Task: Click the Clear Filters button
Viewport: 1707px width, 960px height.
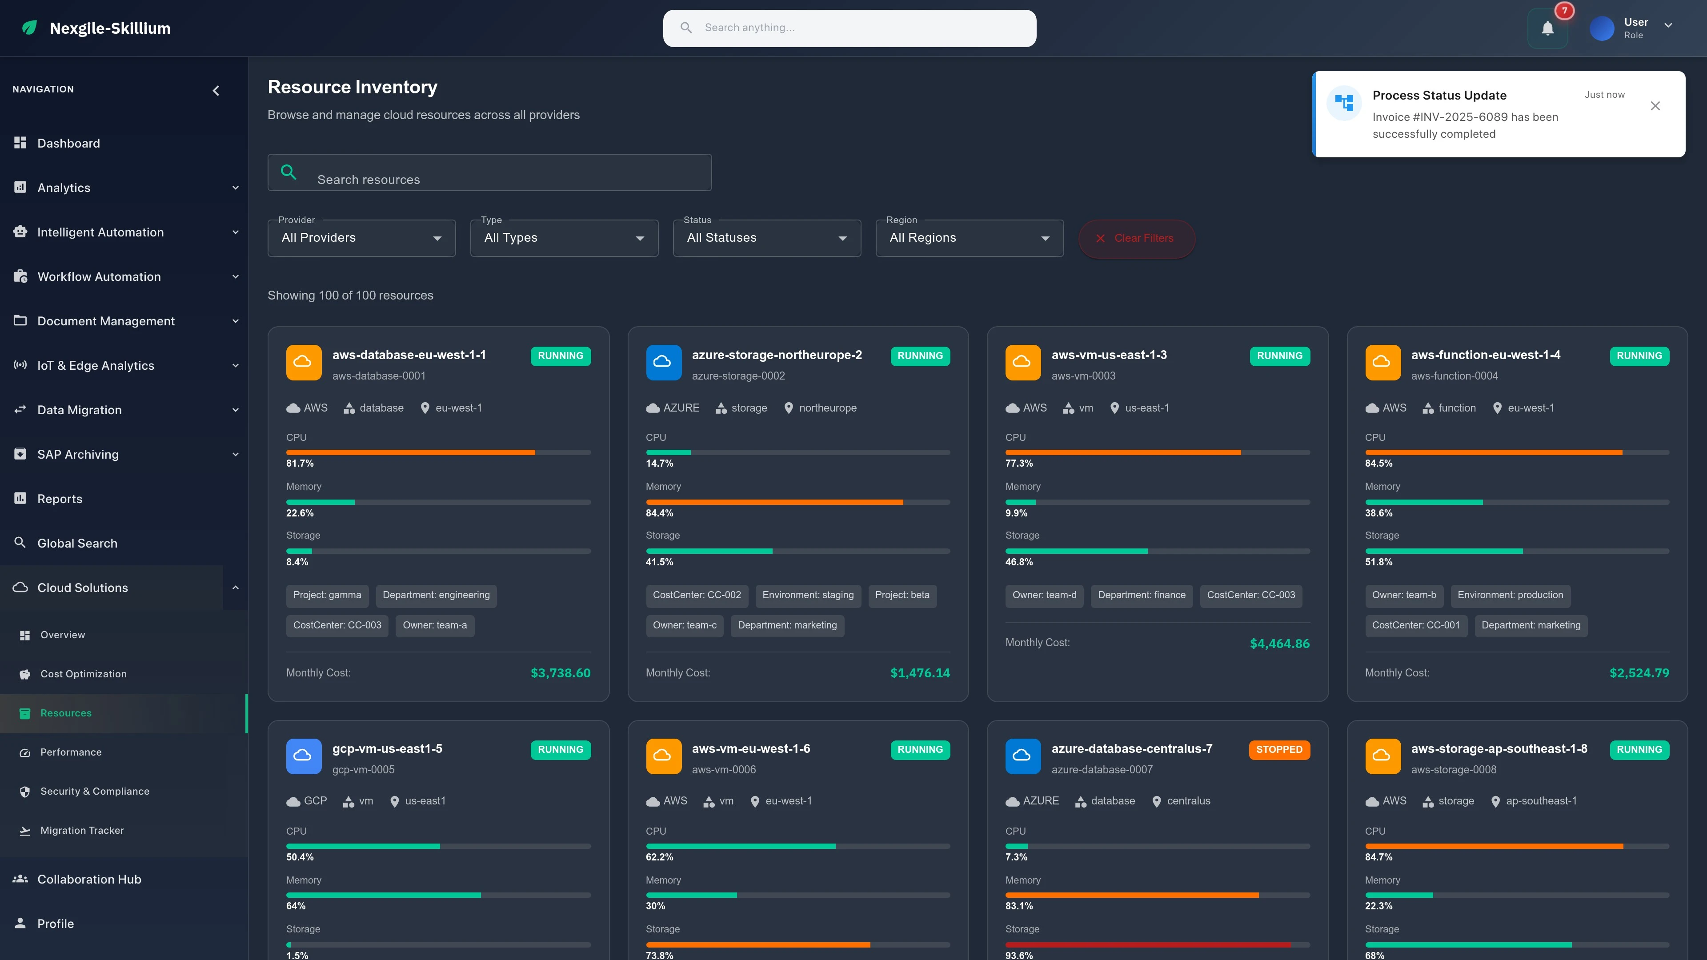Action: point(1137,238)
